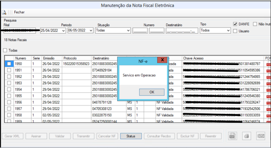Select checkbox for nota 1950
The width and height of the screenshot is (271, 148).
9,64
